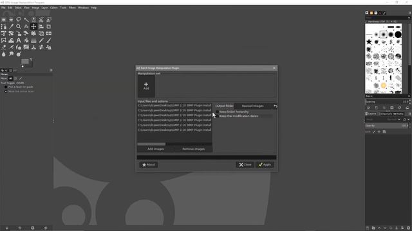Click the About button
Image resolution: width=412 pixels, height=231 pixels.
(149, 165)
